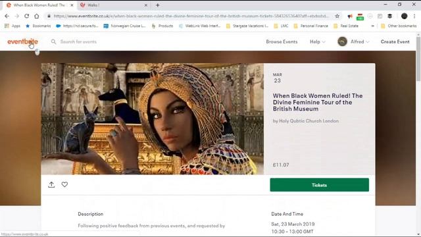
Task: Close the When Black Women Ruled tab
Action: (x=72, y=5)
